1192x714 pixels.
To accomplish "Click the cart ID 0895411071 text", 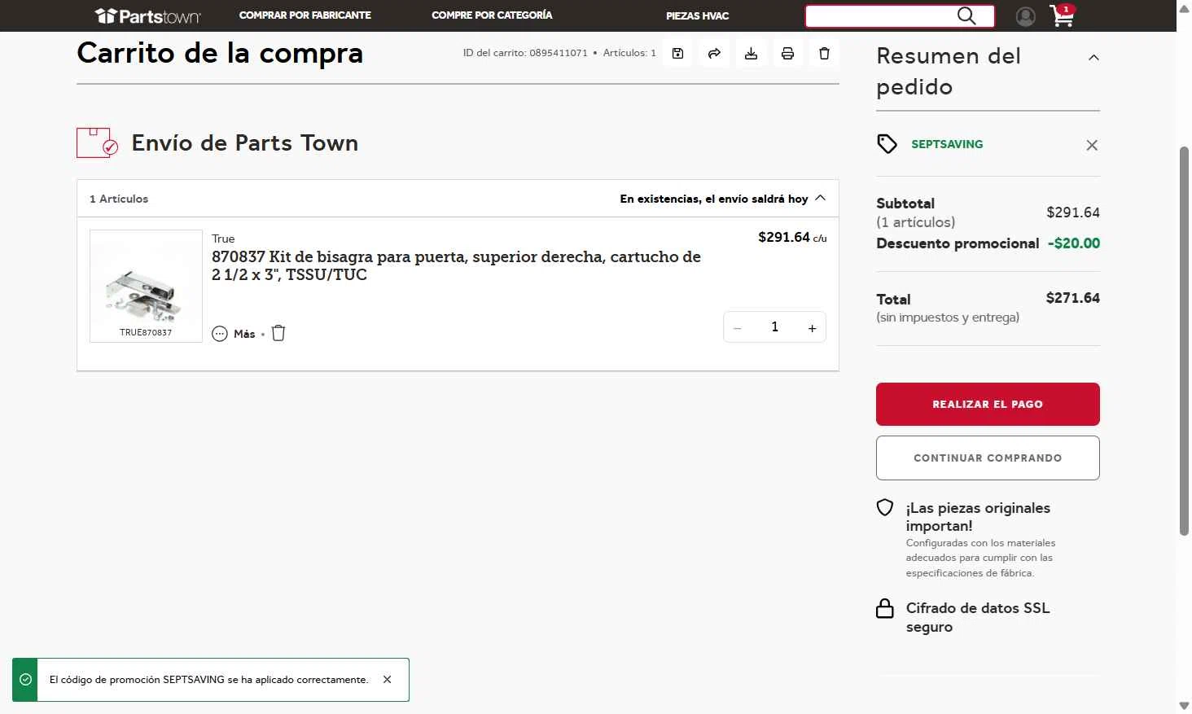I will tap(525, 53).
